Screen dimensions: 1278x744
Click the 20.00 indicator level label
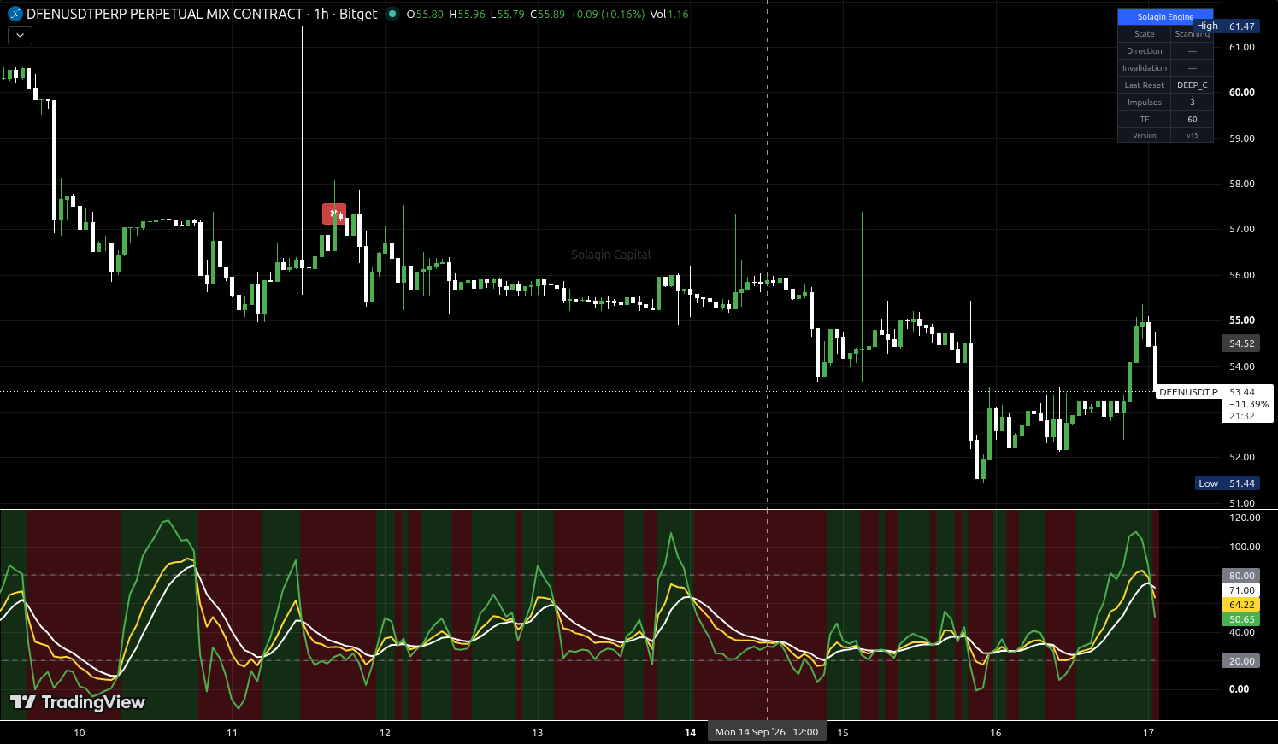click(x=1241, y=661)
